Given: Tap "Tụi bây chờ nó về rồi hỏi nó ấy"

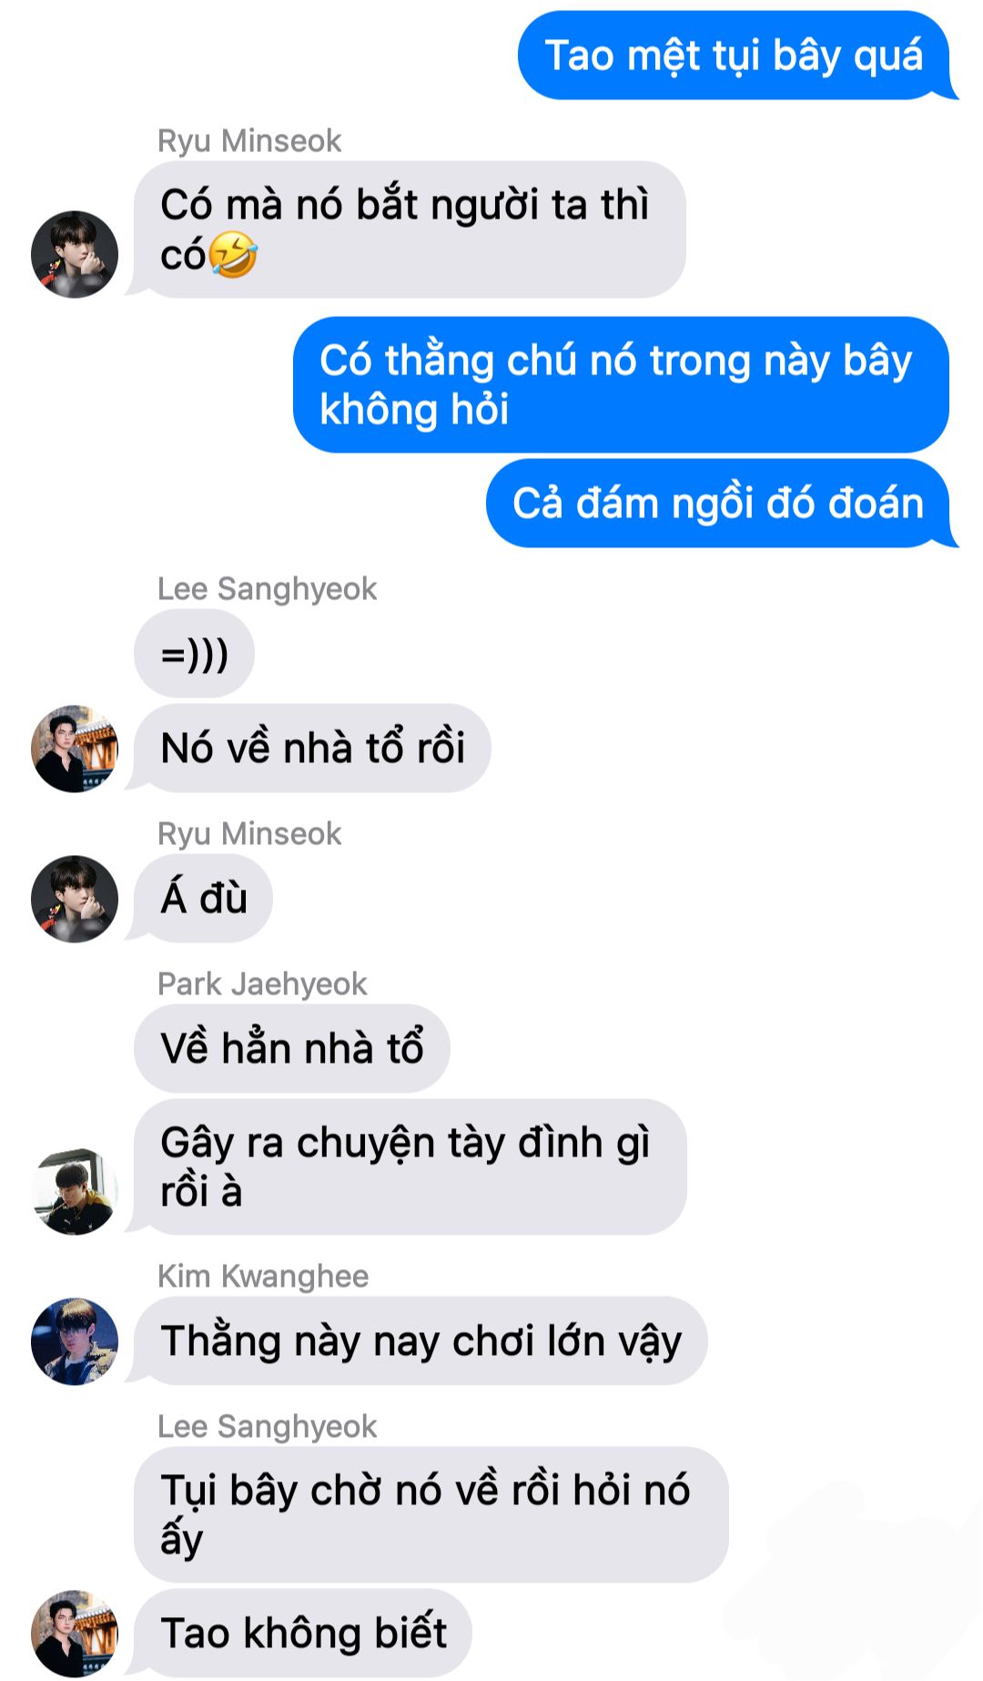Looking at the screenshot, I should click(x=431, y=1514).
